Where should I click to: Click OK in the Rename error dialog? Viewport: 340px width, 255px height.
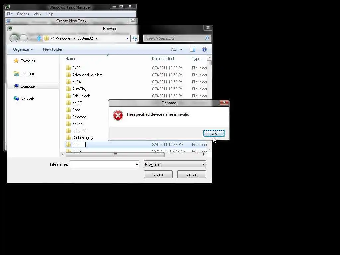(214, 133)
